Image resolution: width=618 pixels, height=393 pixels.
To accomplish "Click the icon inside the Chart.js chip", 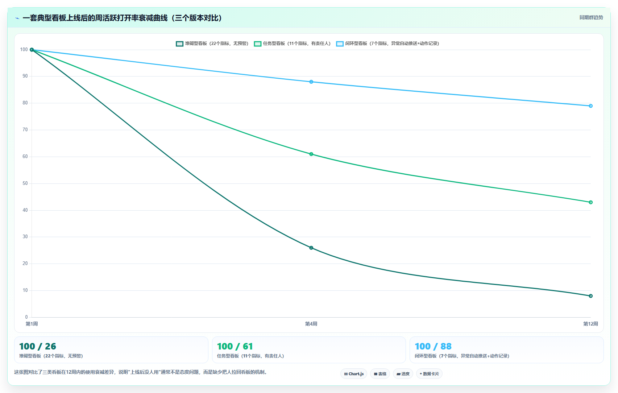I will tap(346, 374).
